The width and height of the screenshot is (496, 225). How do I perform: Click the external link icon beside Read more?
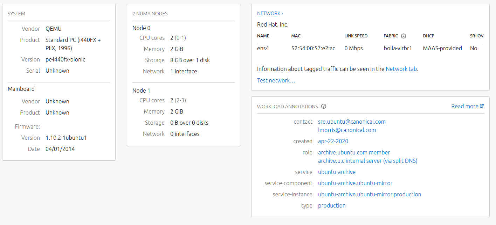tap(482, 106)
